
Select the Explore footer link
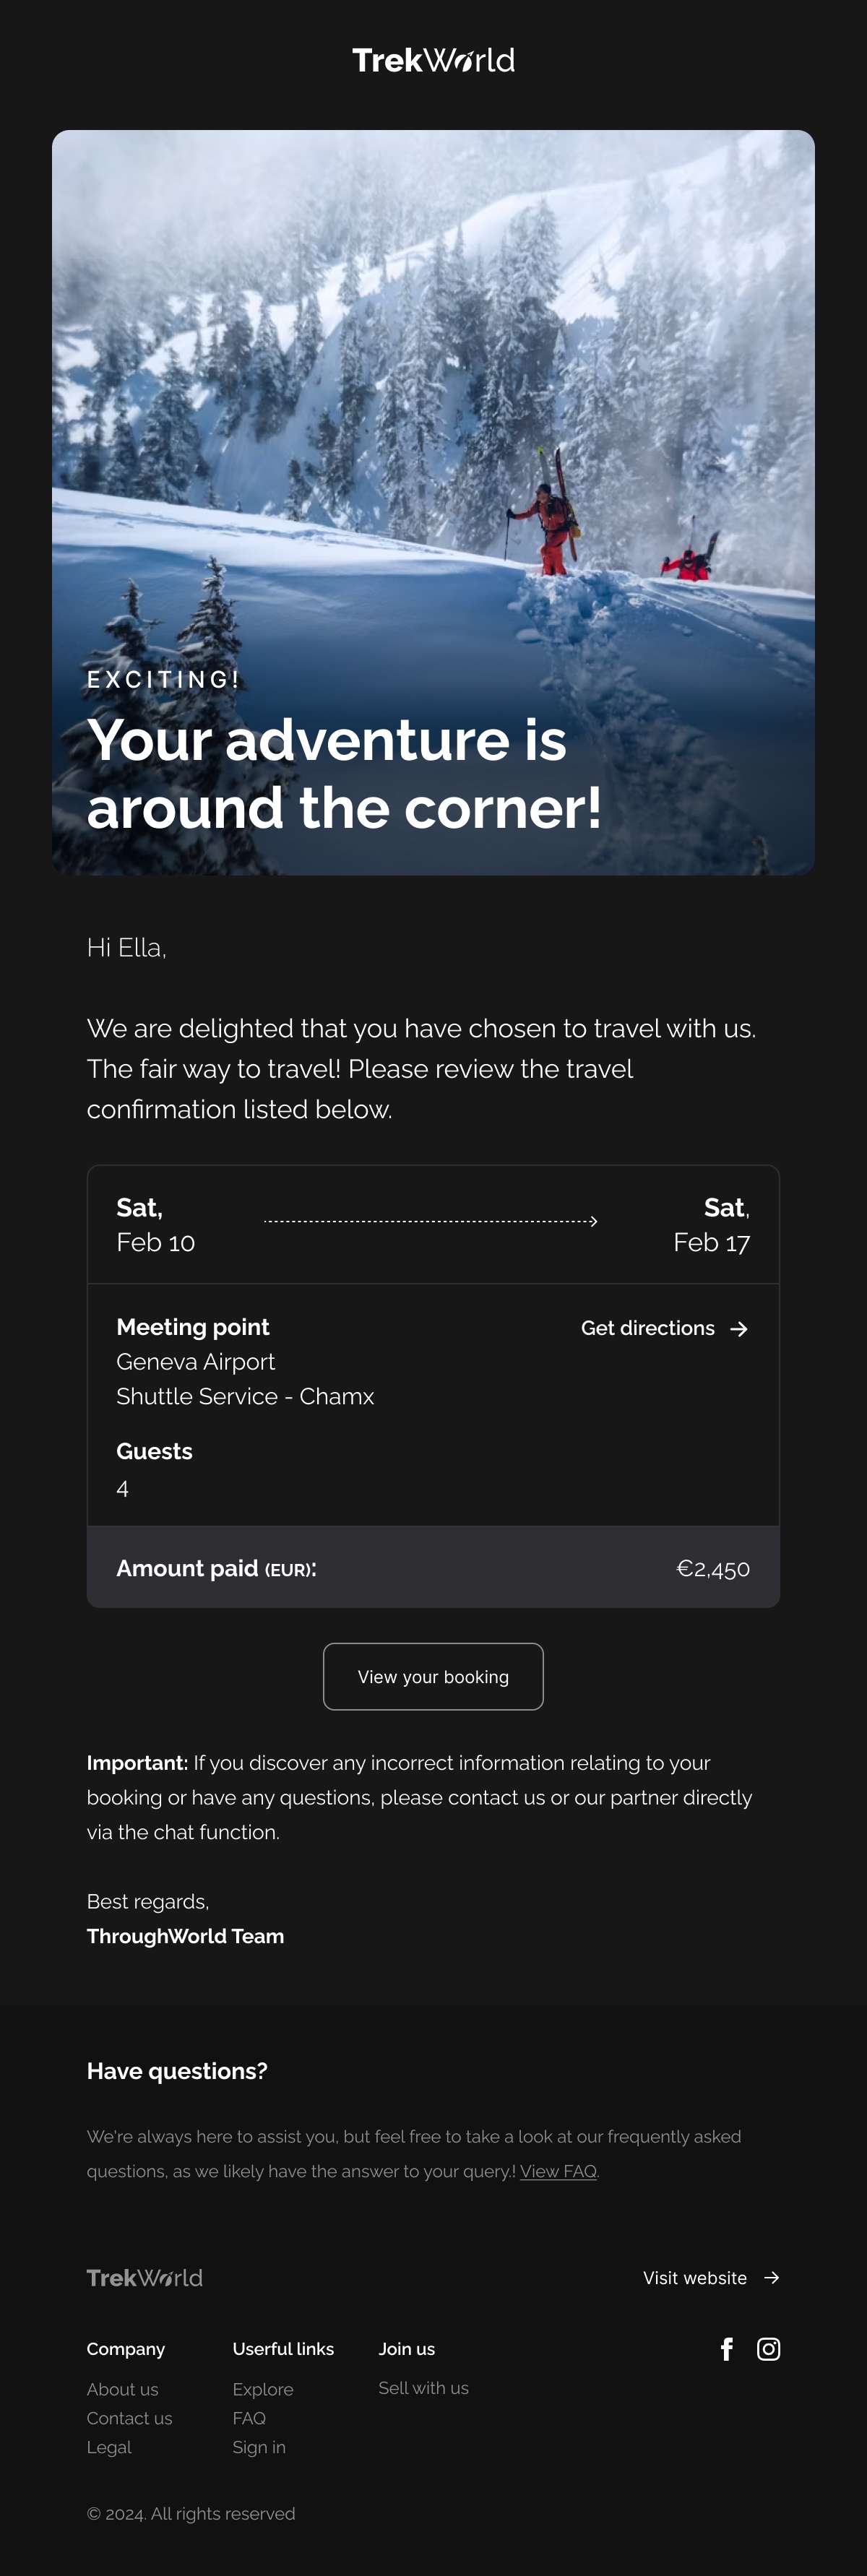(263, 2389)
